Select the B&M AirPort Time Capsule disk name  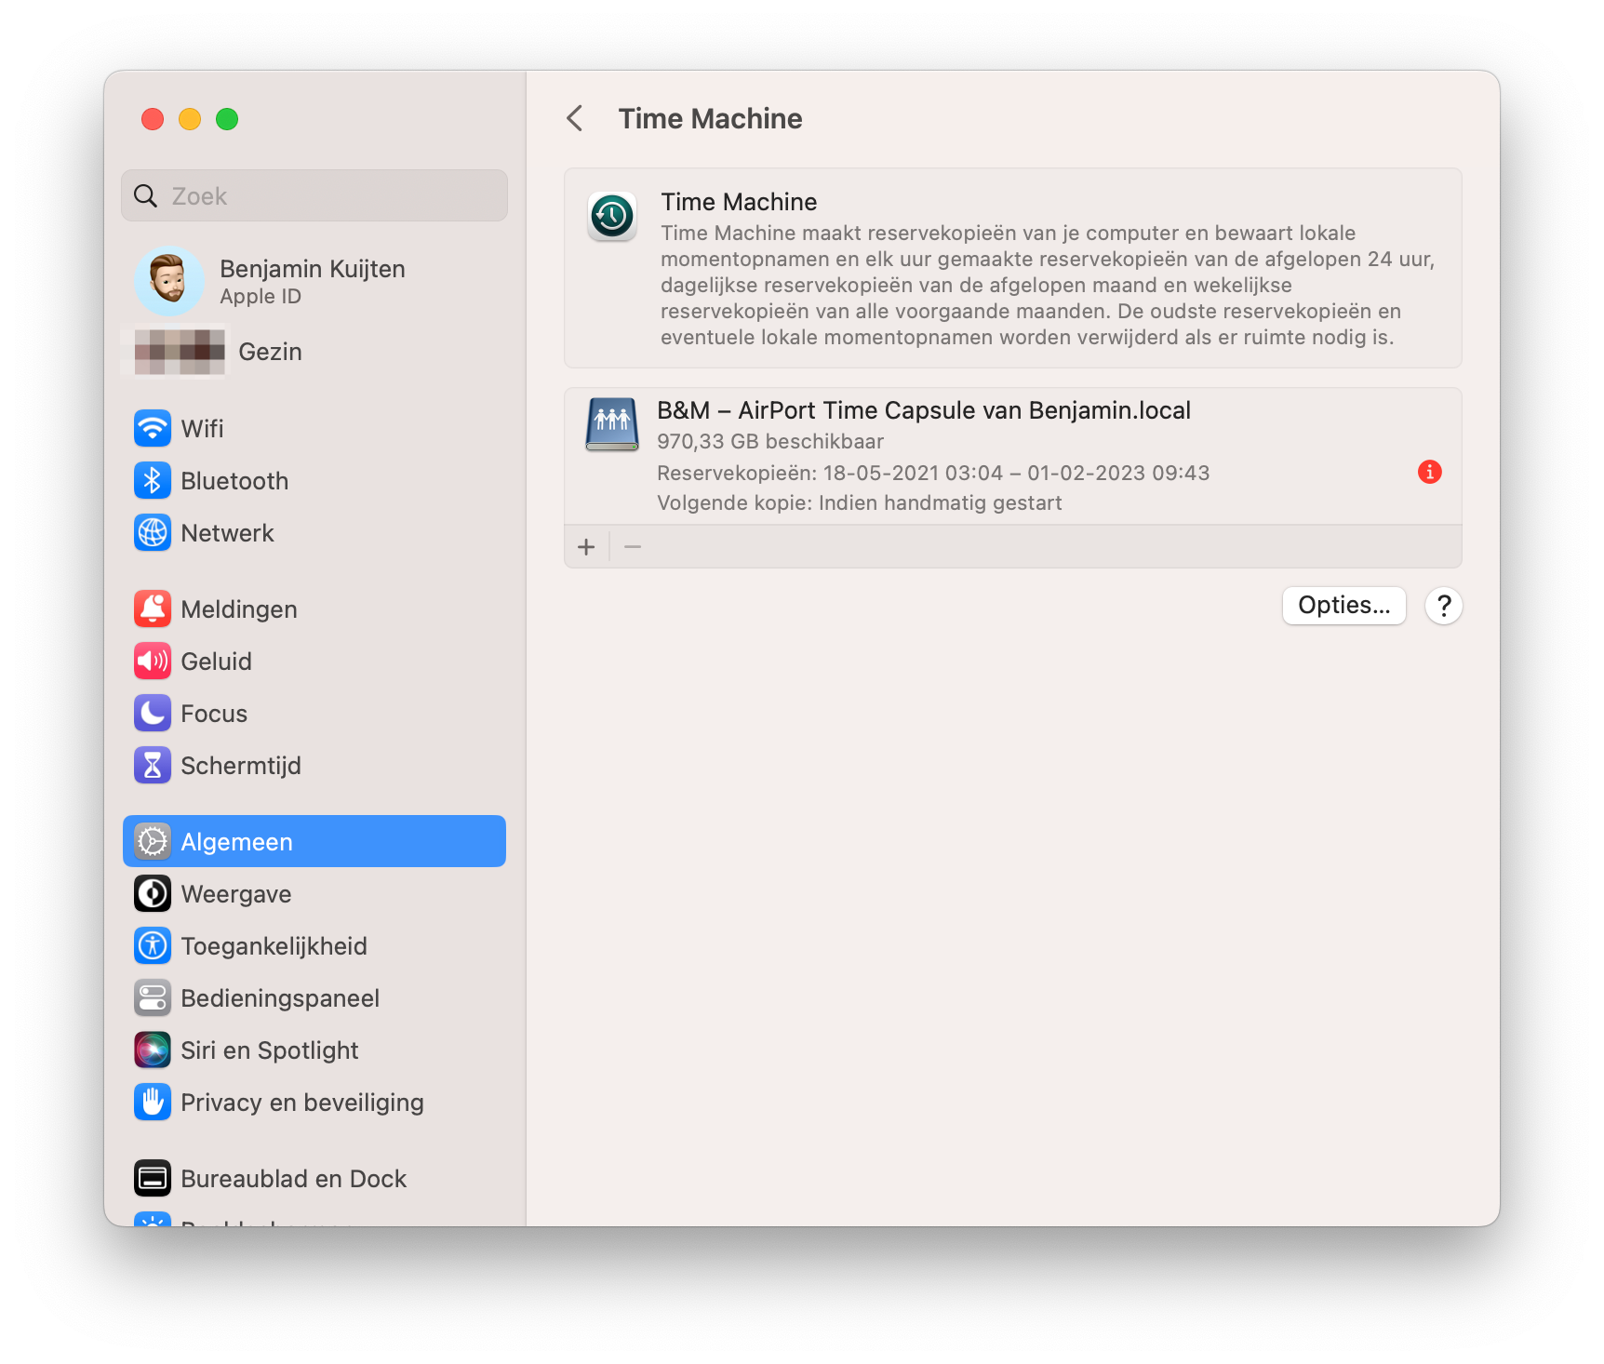tap(924, 410)
